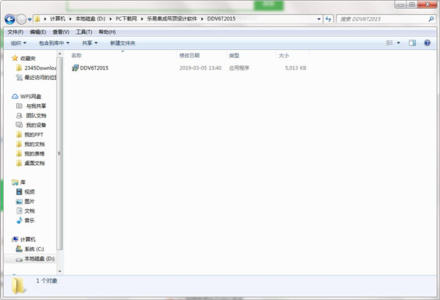Click the blue help question icon
The height and width of the screenshot is (300, 440).
point(427,43)
